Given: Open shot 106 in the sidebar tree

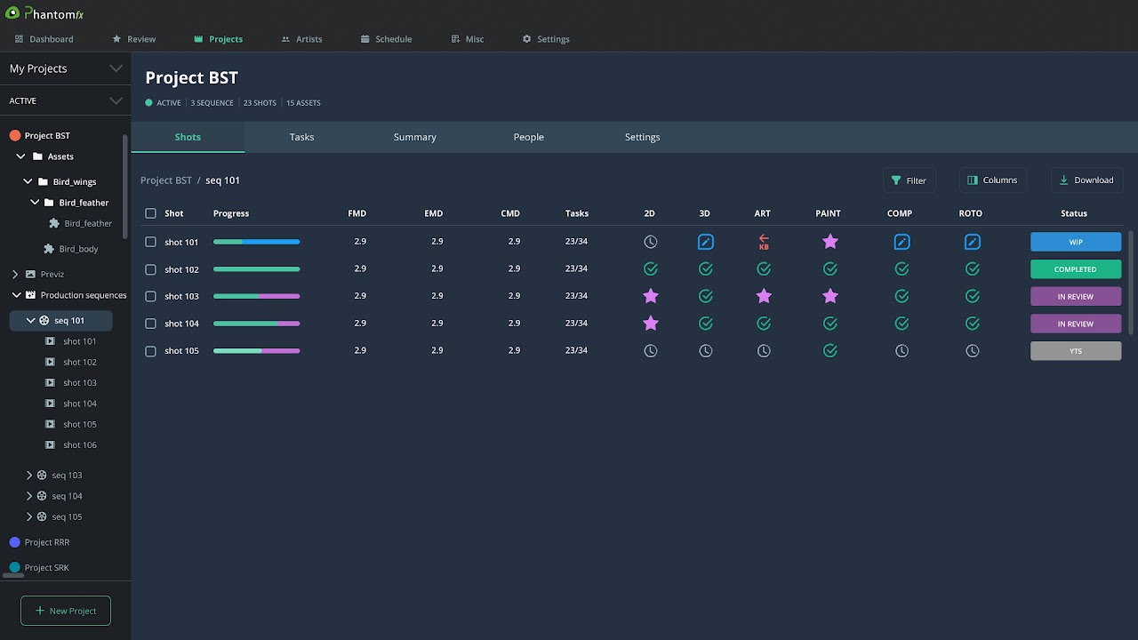Looking at the screenshot, I should (x=79, y=445).
